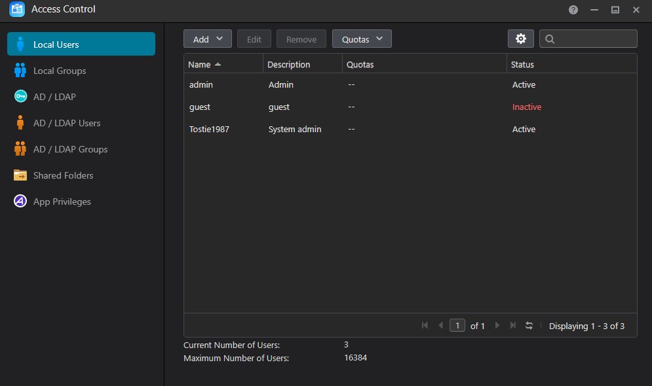Expand the Quotas dropdown button
The image size is (652, 386).
tap(362, 39)
